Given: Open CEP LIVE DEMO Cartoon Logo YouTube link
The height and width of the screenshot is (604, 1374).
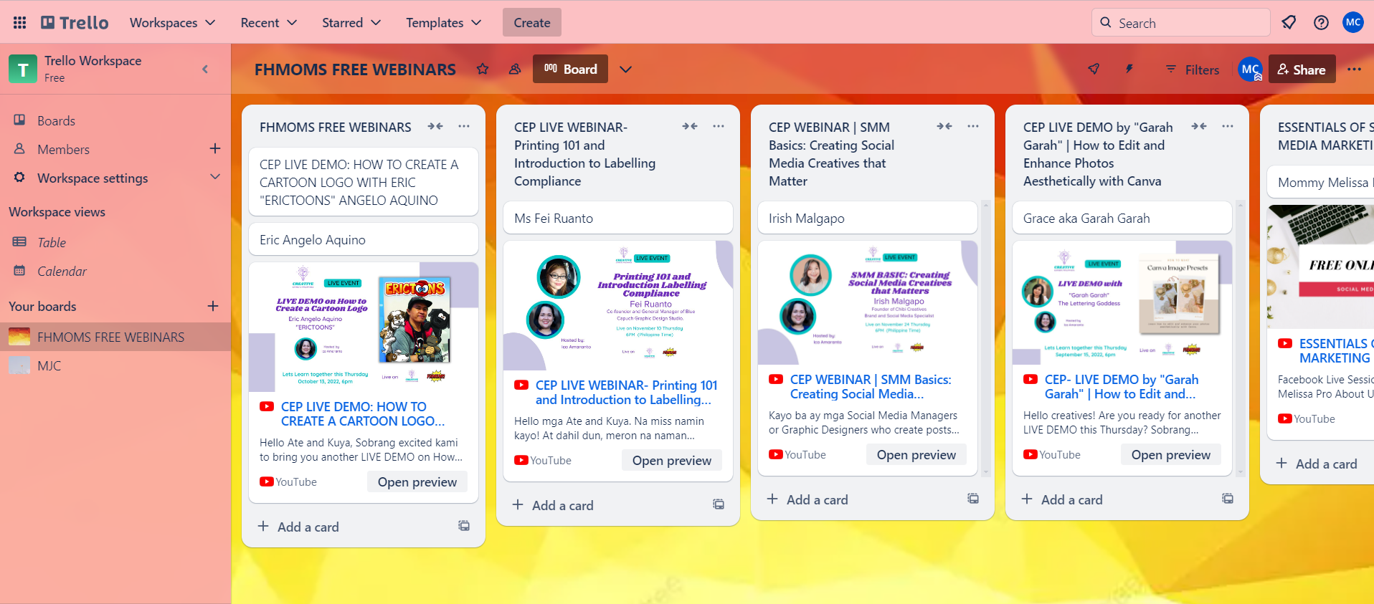Looking at the screenshot, I should 363,413.
